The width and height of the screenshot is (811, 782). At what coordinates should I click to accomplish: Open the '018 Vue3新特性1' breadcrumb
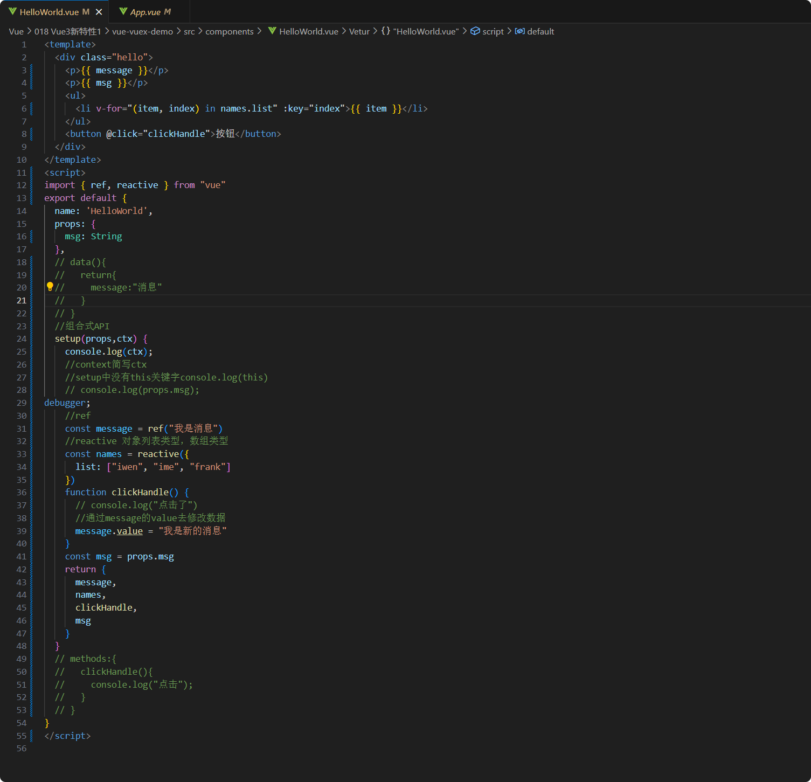click(68, 32)
